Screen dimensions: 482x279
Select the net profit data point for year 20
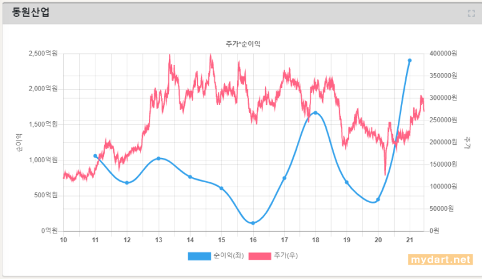378,200
